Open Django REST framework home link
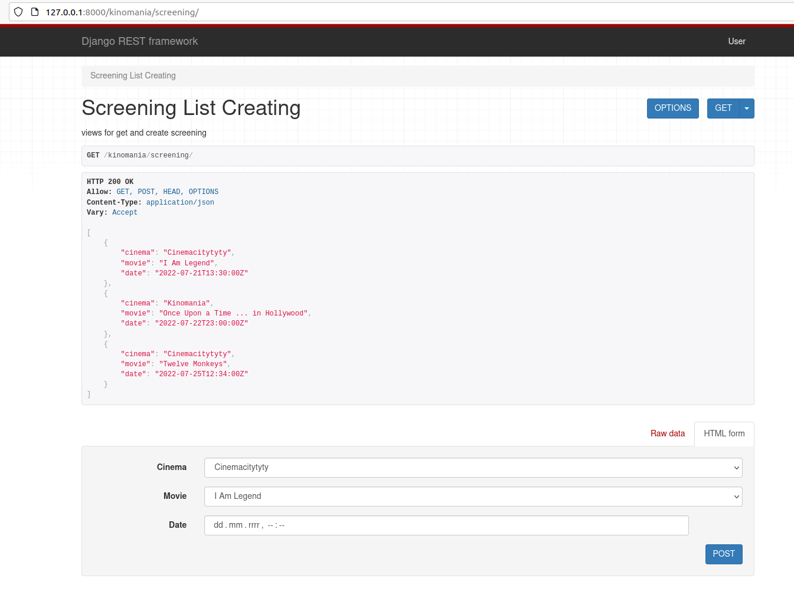This screenshot has width=794, height=595. tap(139, 41)
